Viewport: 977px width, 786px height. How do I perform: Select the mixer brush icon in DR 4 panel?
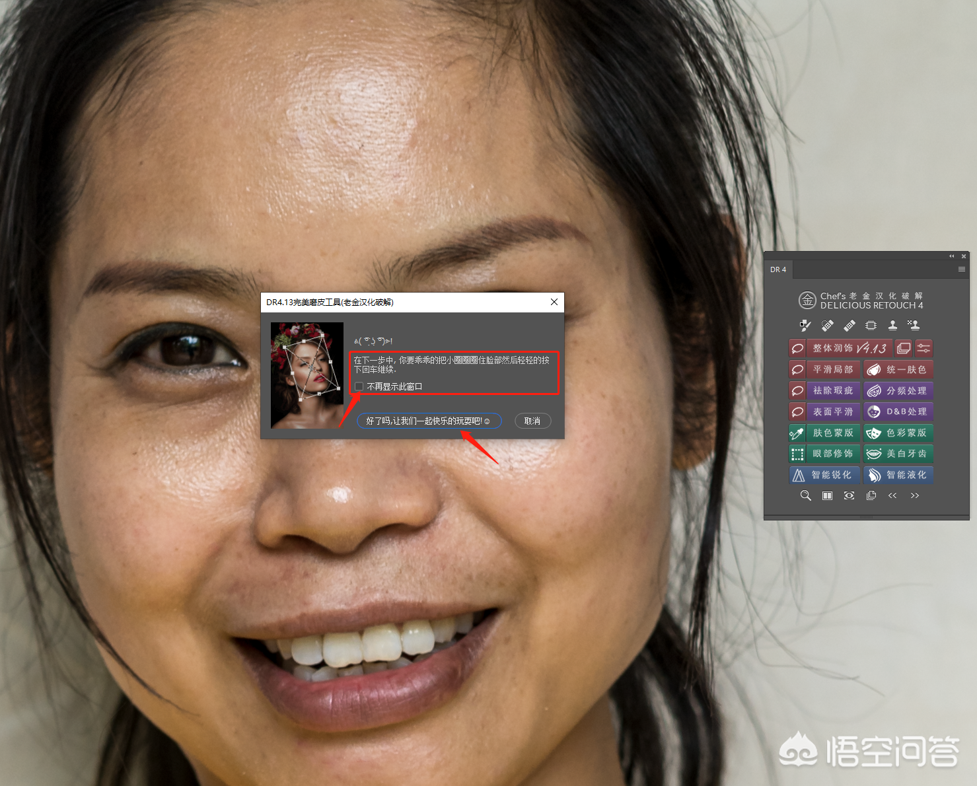(x=805, y=325)
